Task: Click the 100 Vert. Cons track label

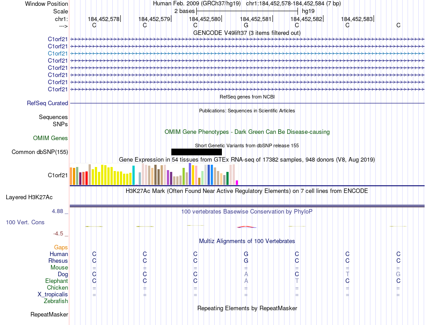Action: coord(26,222)
